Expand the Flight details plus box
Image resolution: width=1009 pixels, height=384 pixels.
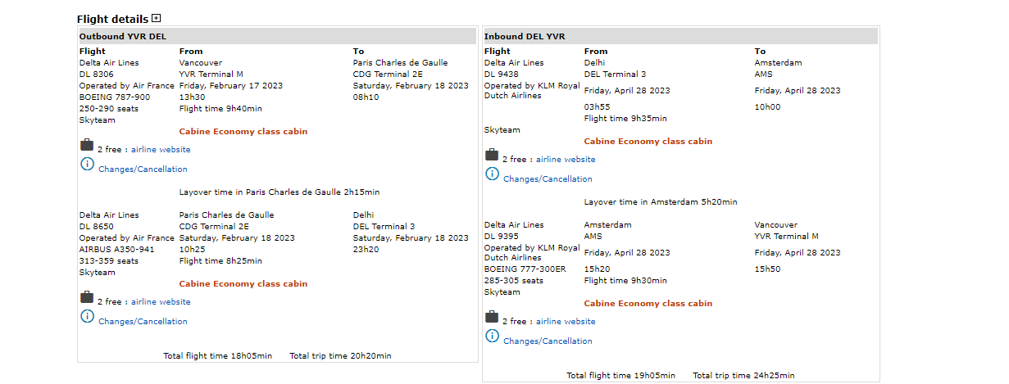[x=157, y=18]
